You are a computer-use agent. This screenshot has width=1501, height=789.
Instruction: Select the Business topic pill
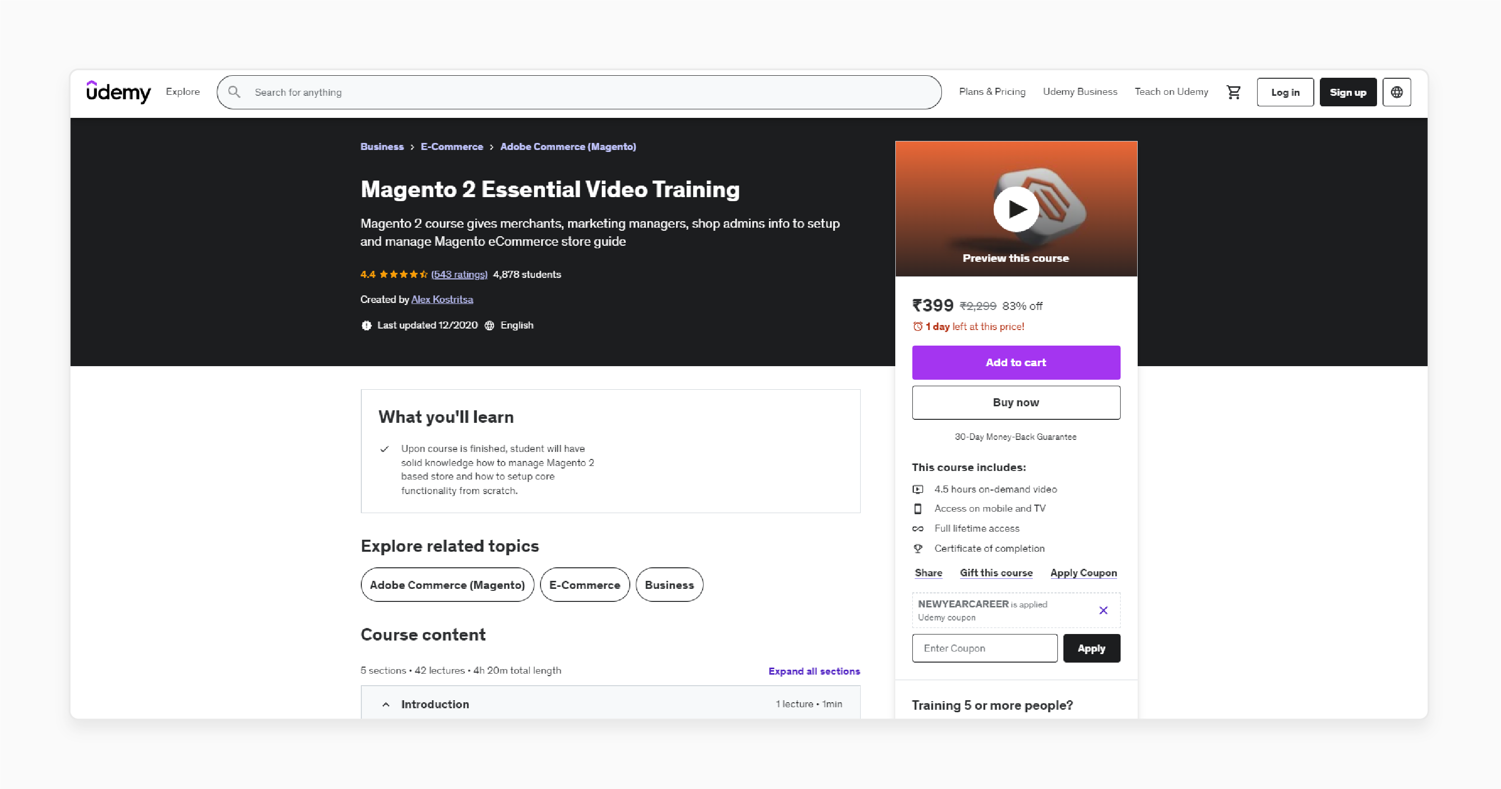[669, 585]
